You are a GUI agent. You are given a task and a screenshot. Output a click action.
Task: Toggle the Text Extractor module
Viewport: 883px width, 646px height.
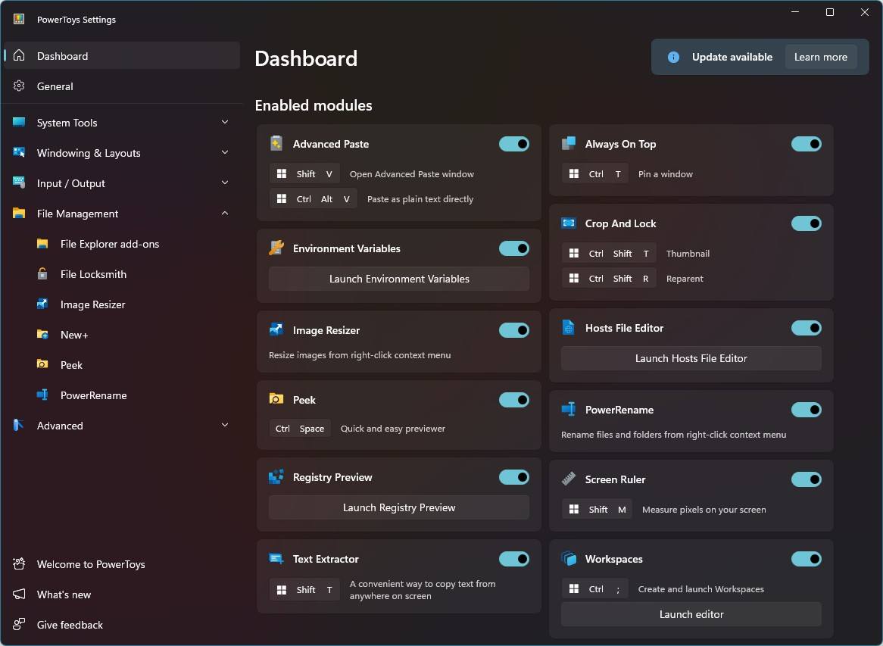514,559
